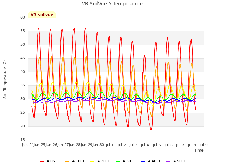Click the 15 y-axis tick value
Image resolution: width=225 pixels, height=168 pixels.
click(x=22, y=140)
